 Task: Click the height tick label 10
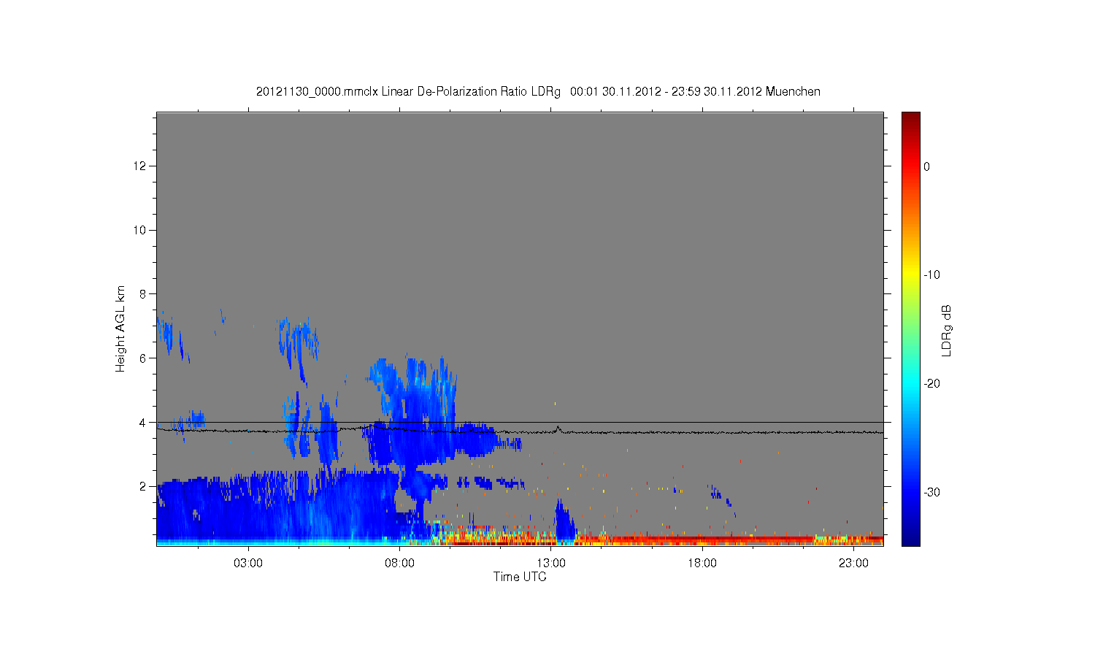[140, 230]
